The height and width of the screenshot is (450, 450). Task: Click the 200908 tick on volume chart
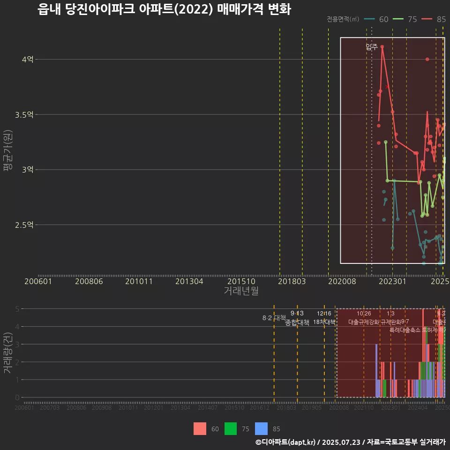click(102, 407)
